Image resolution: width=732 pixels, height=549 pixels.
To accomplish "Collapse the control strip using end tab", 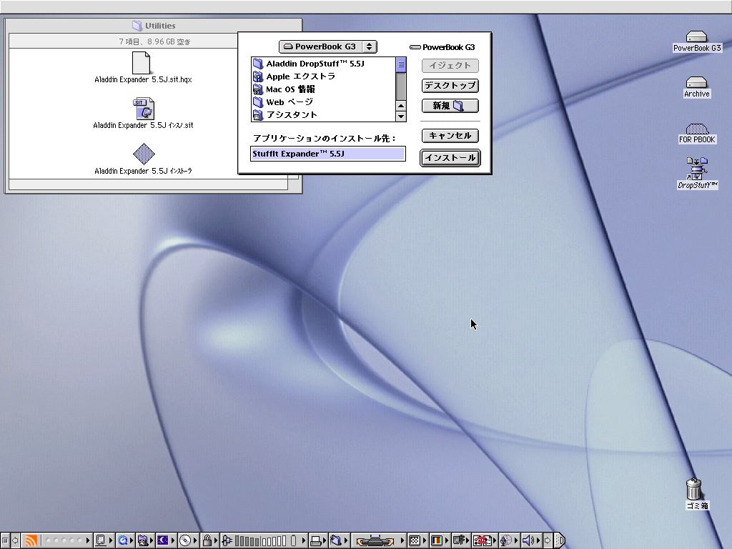I will [x=560, y=540].
